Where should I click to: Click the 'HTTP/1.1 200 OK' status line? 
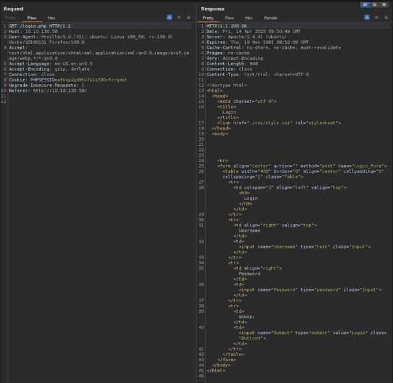[x=226, y=26]
